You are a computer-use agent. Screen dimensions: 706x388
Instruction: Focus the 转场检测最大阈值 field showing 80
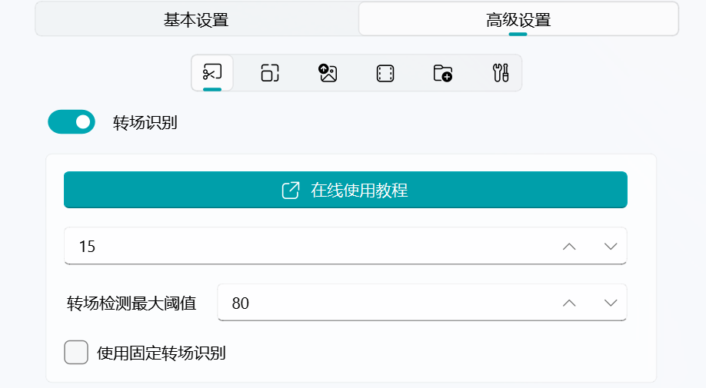click(422, 303)
